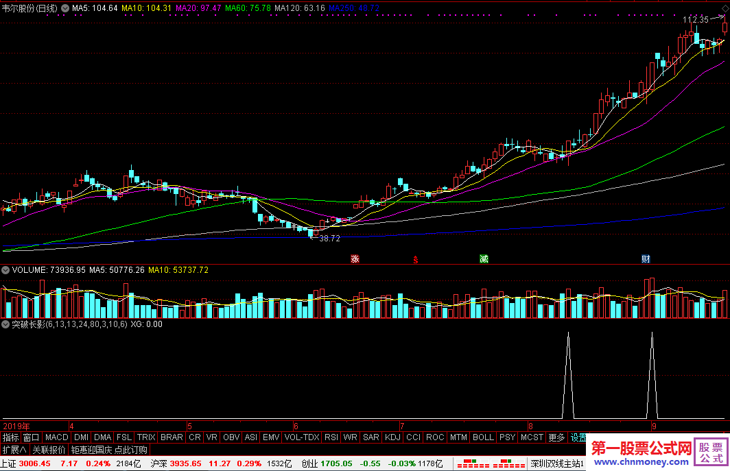
Task: Click the 112.35 high price label
Action: (x=696, y=20)
